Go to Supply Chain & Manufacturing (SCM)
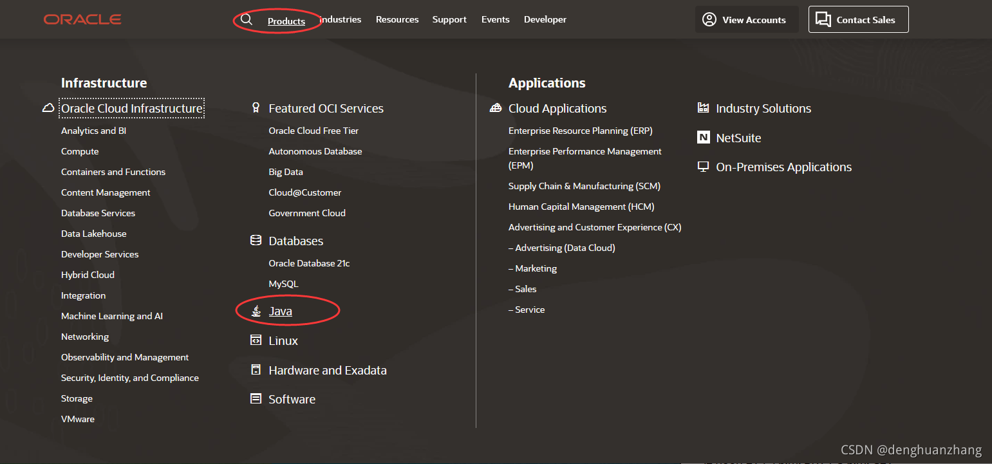Screen dimensions: 992x464 [585, 186]
